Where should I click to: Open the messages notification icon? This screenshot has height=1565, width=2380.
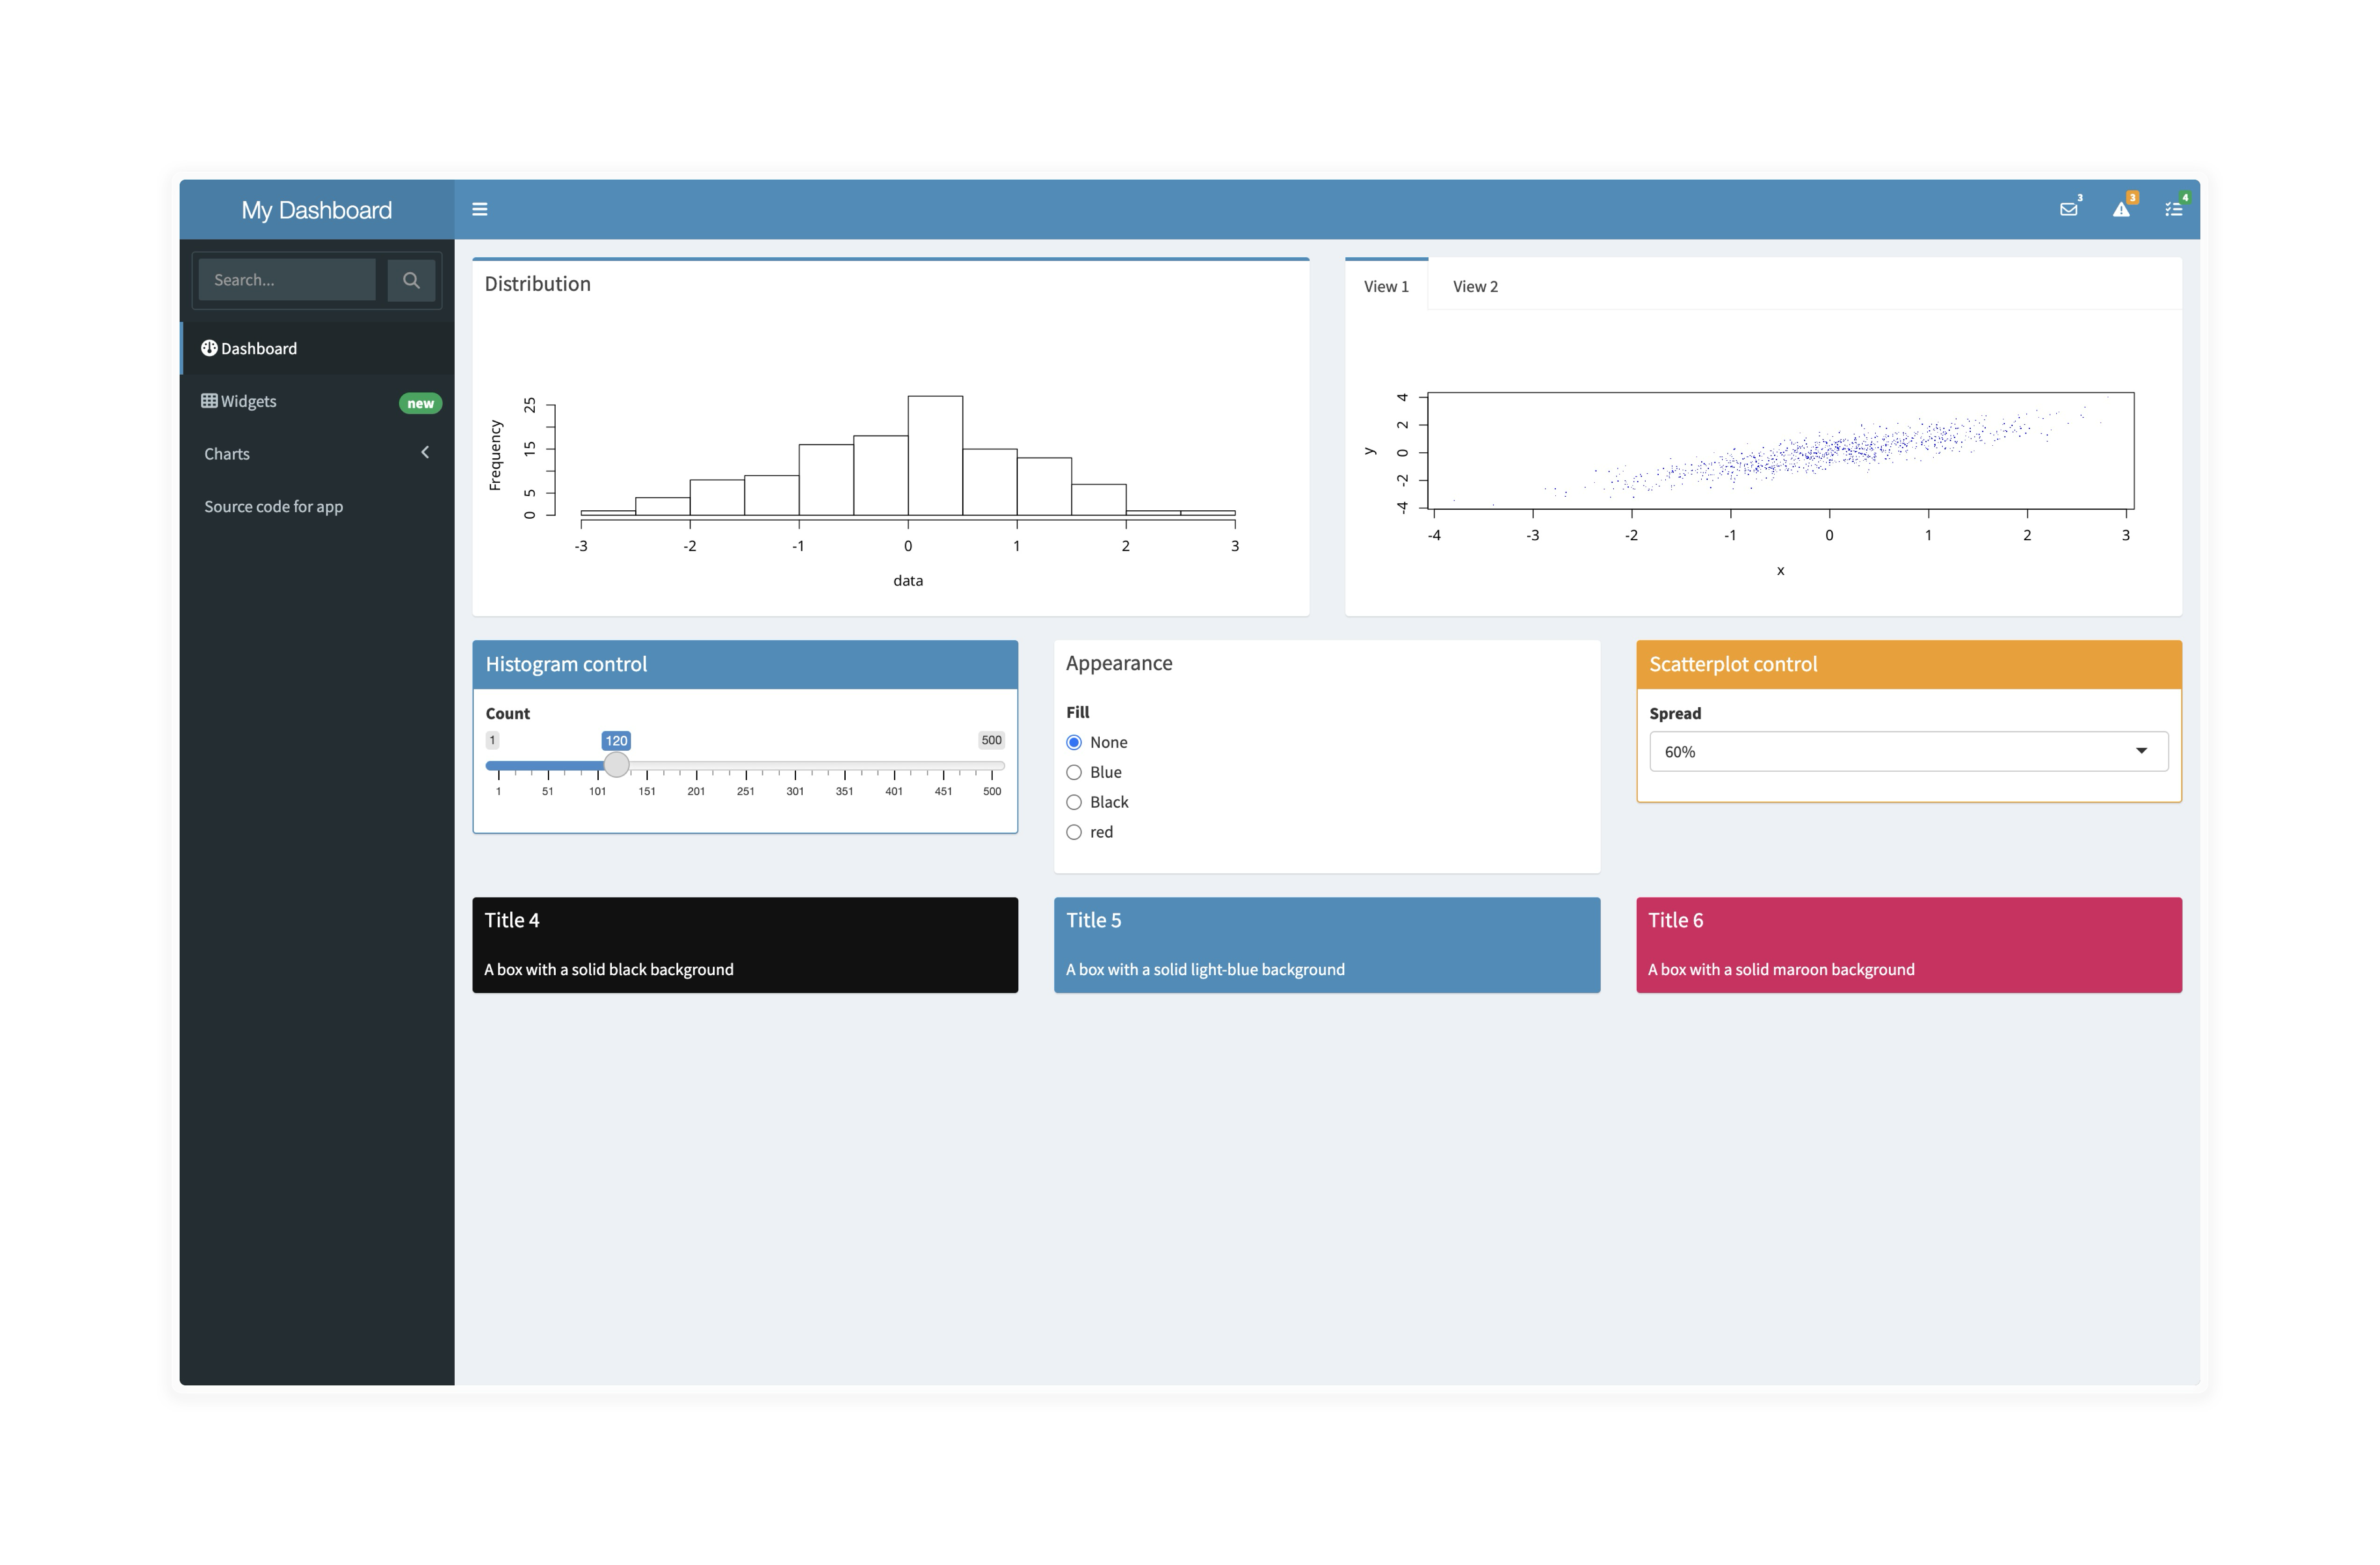(2068, 209)
